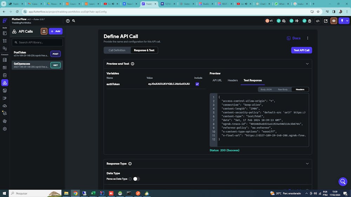This screenshot has width=351, height=197.
Task: Collapse the Preview and Test section
Action: (307, 64)
